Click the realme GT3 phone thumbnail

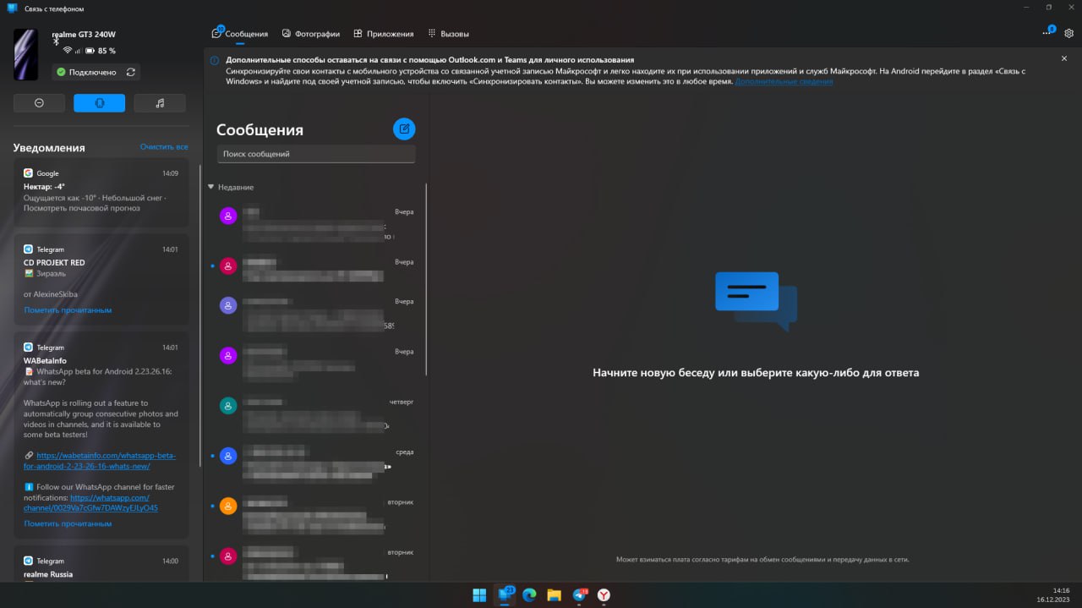click(25, 54)
